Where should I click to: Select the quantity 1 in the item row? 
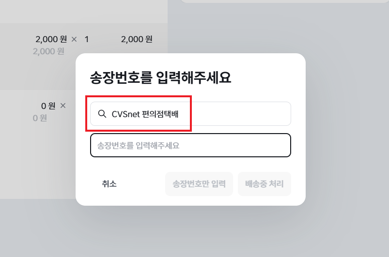(x=87, y=39)
